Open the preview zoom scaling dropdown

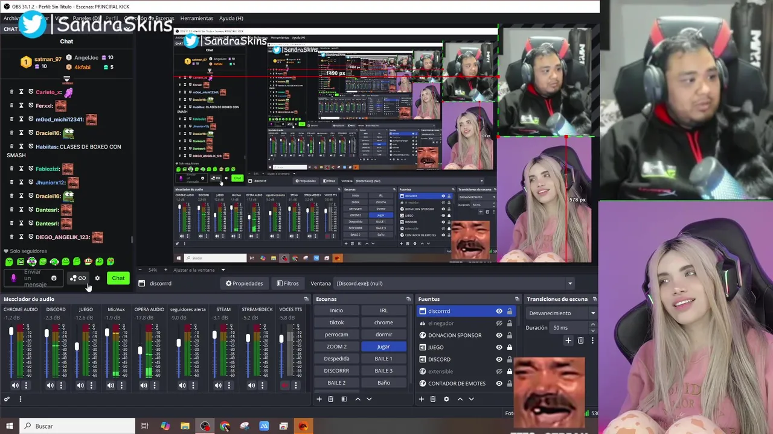[x=223, y=270]
